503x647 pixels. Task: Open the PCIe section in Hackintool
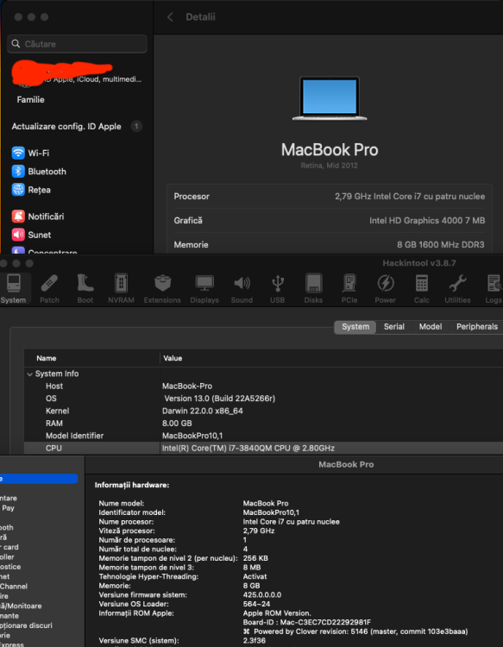[x=349, y=289]
